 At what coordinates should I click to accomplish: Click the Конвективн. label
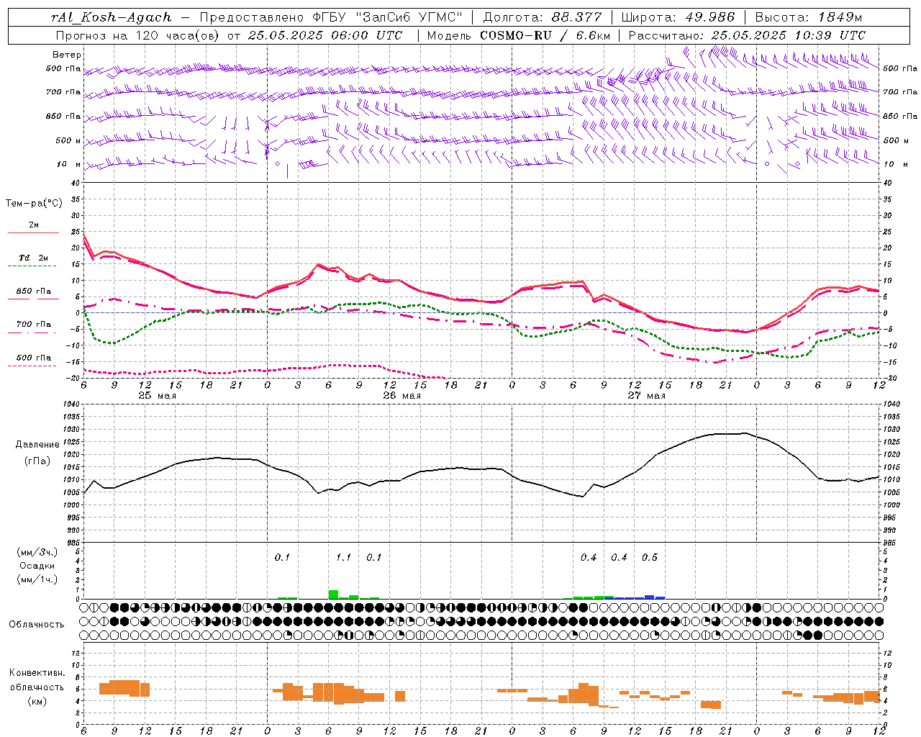pyautogui.click(x=37, y=673)
